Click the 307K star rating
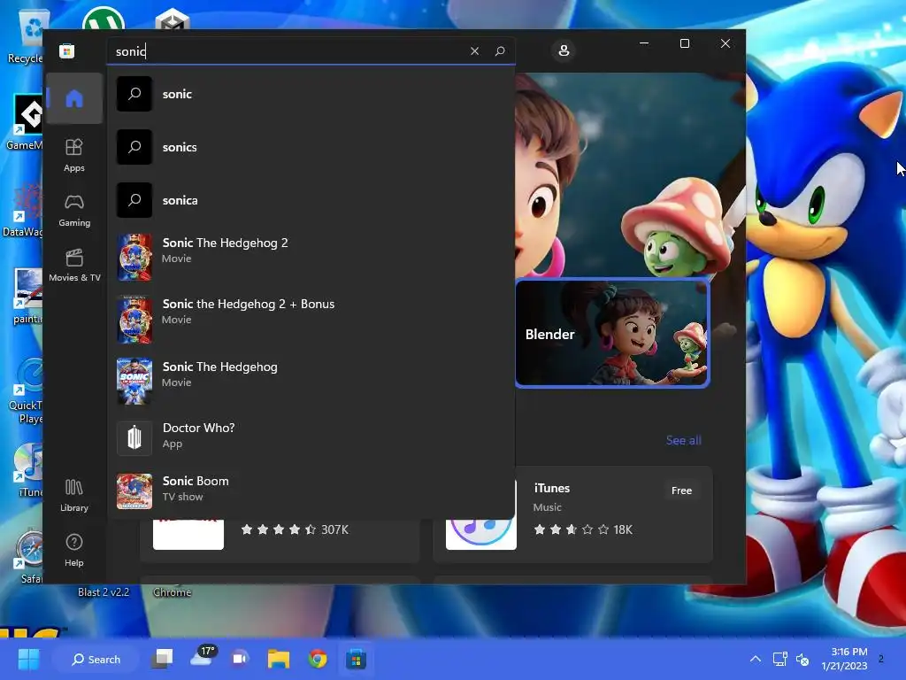 point(294,529)
